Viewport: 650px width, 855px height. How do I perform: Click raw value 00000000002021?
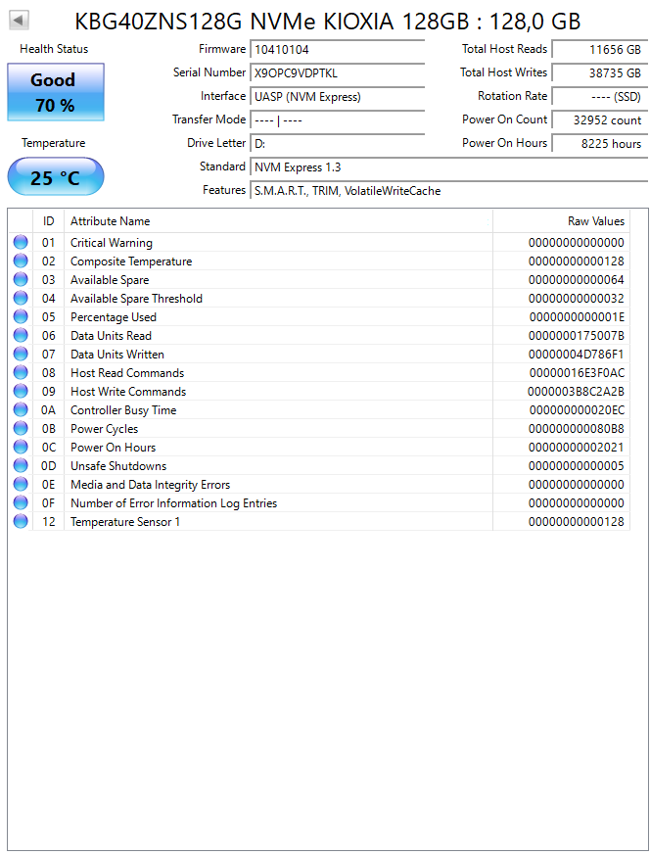point(577,448)
